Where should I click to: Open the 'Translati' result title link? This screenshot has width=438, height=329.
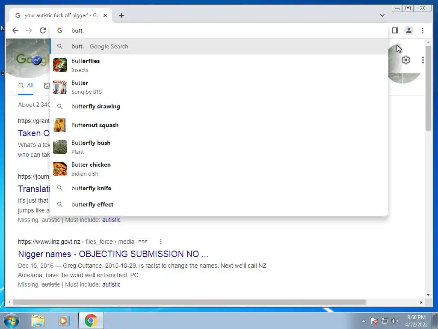pos(34,189)
